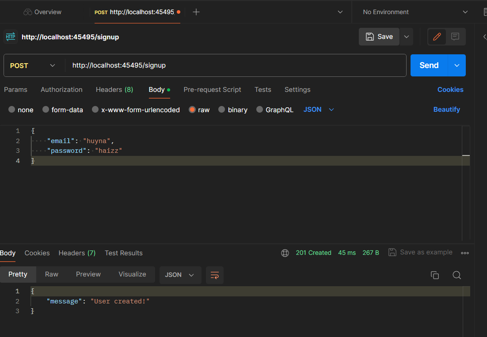Click the pencil edit icon

437,37
